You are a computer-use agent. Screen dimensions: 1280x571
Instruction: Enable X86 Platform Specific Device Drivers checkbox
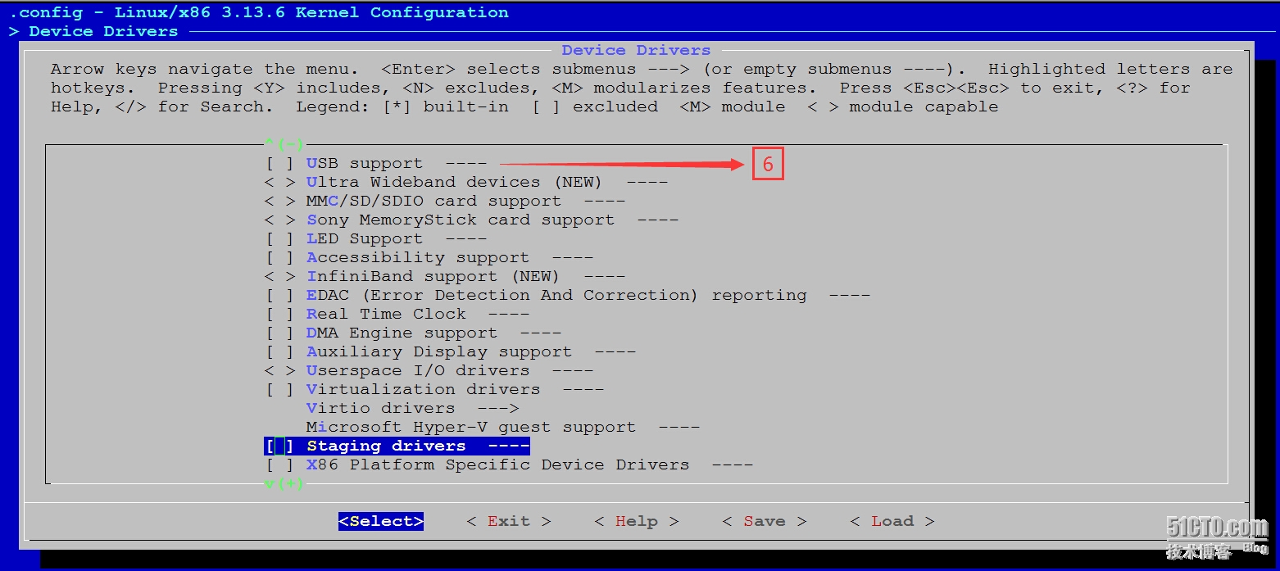coord(279,465)
